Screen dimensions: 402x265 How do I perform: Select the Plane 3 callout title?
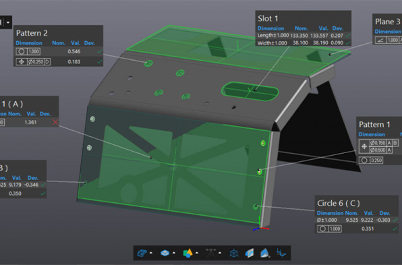coord(388,22)
